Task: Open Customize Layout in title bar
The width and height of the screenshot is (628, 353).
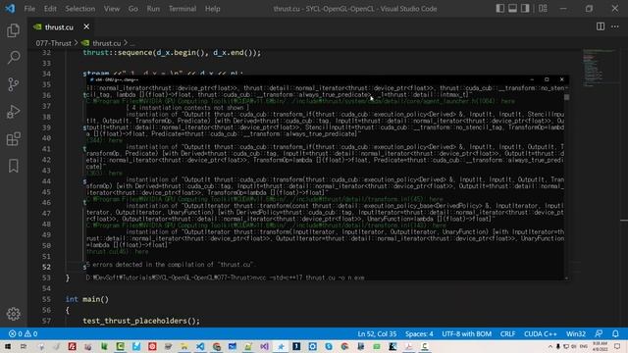Action: pos(543,9)
